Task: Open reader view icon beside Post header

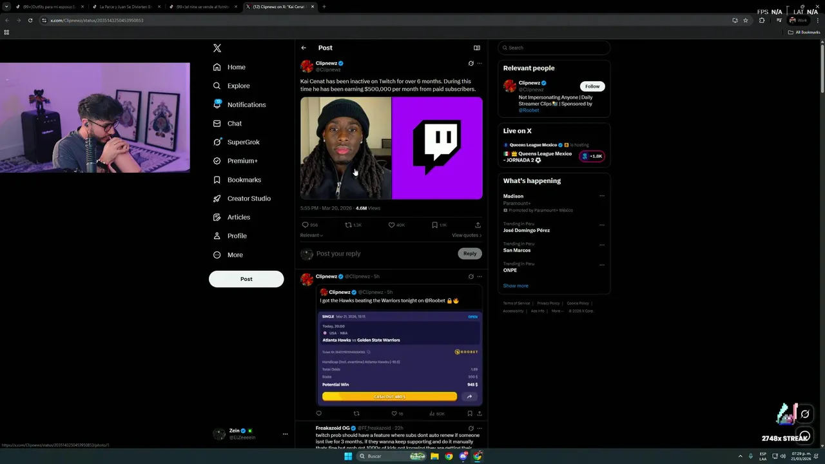Action: pyautogui.click(x=477, y=48)
